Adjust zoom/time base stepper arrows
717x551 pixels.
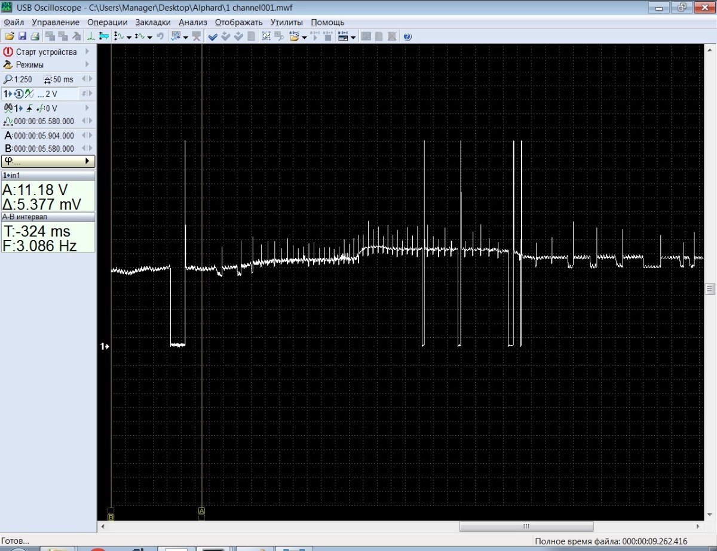click(87, 79)
